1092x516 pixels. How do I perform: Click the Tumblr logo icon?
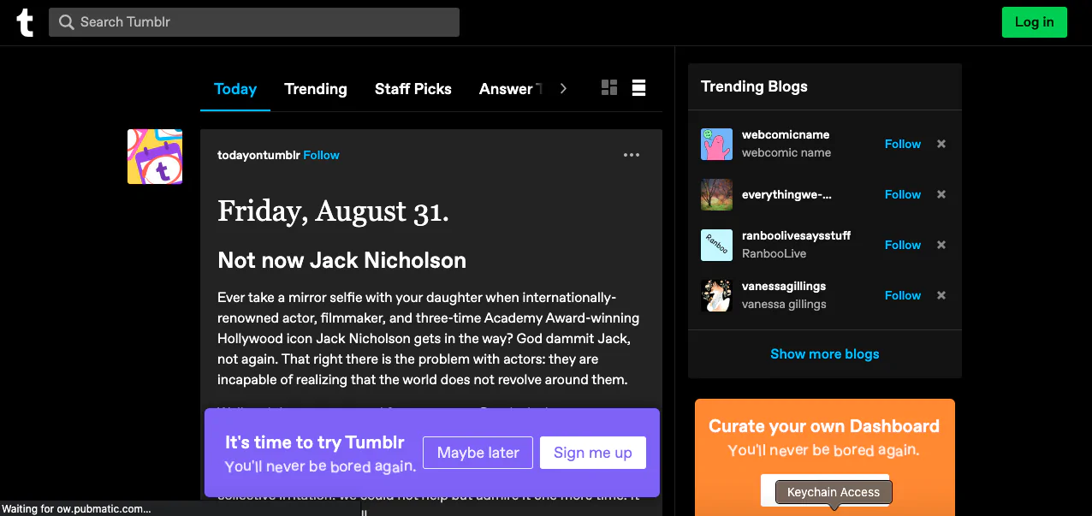26,22
